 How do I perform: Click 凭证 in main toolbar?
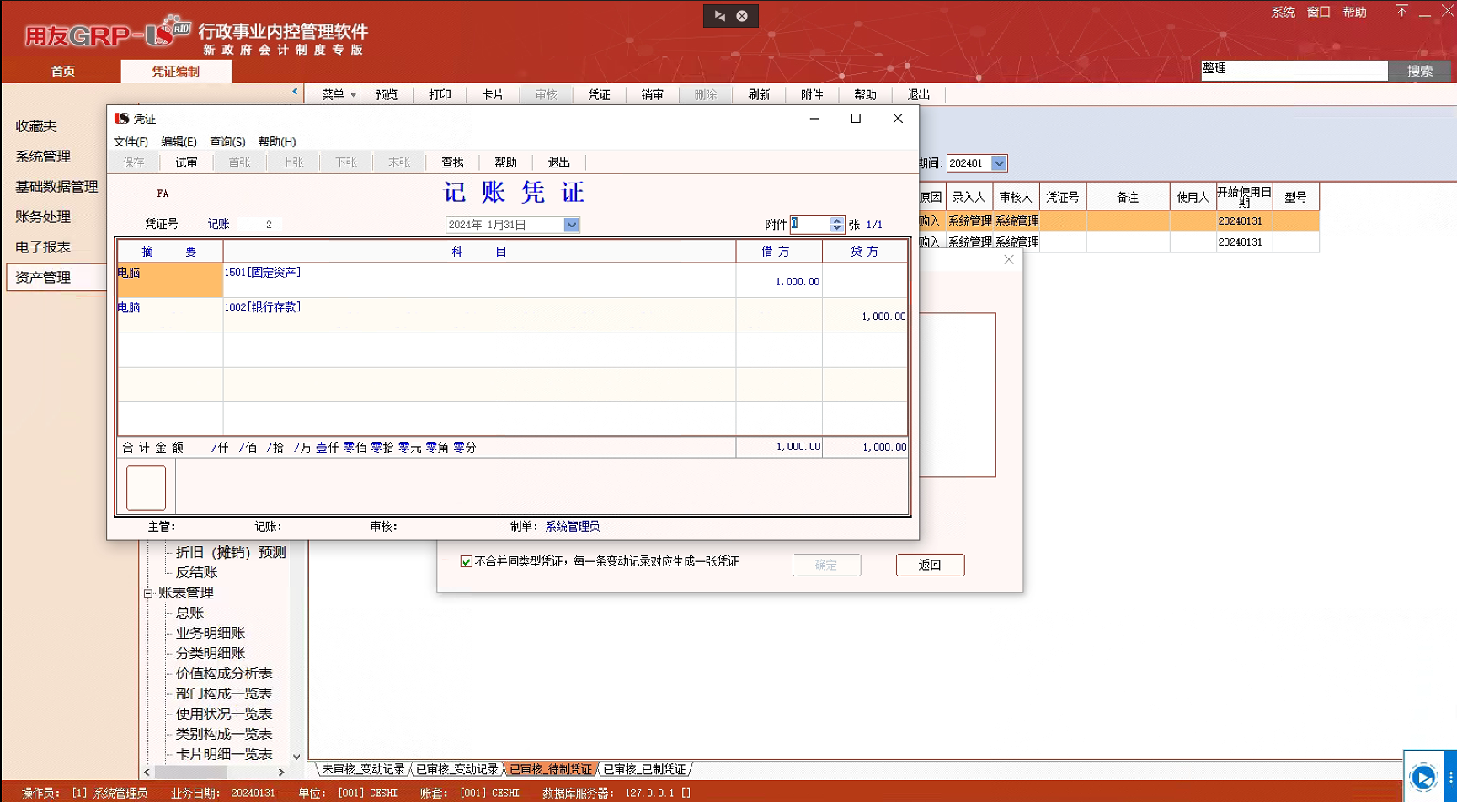point(599,94)
